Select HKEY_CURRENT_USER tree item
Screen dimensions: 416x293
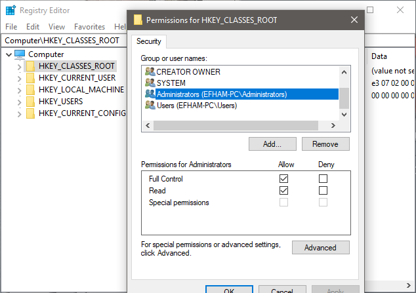[77, 78]
